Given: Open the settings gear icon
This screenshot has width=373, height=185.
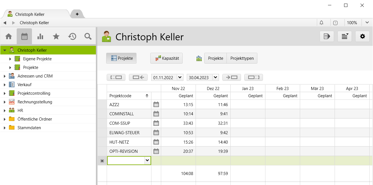Looking at the screenshot, I should [x=362, y=36].
